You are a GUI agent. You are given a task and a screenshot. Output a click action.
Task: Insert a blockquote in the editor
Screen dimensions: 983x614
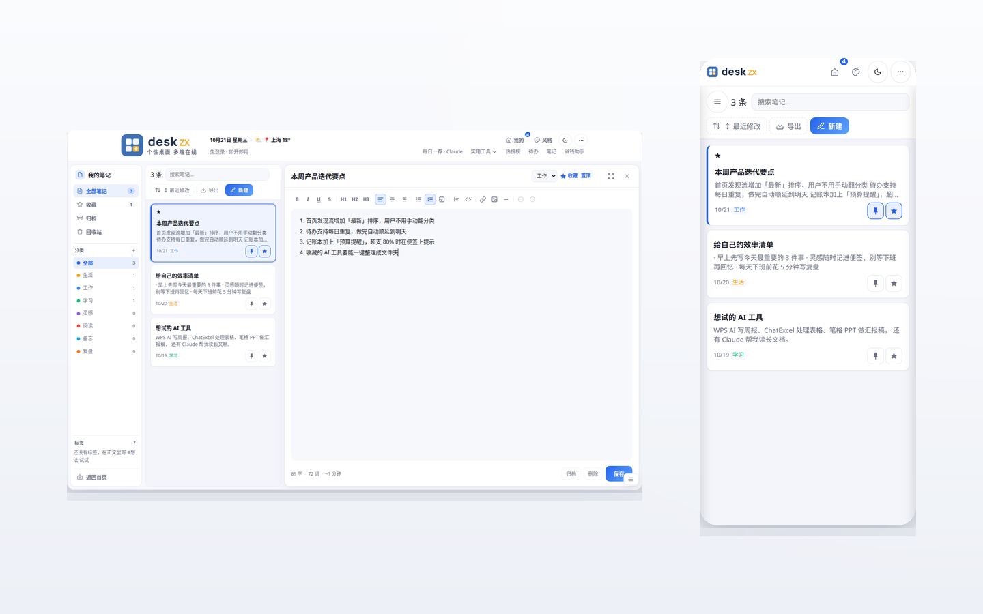(456, 199)
